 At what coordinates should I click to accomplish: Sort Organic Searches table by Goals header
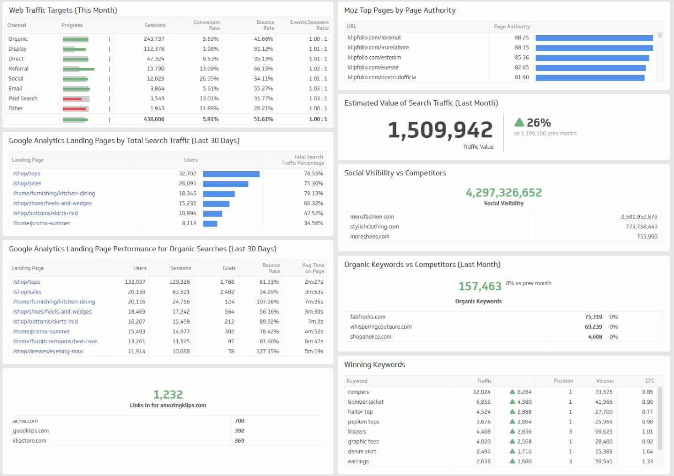click(x=229, y=268)
